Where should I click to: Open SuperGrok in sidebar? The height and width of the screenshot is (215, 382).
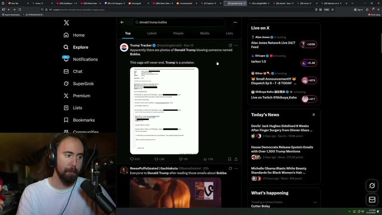(79, 84)
